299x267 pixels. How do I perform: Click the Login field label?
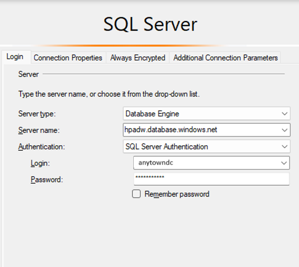40,163
